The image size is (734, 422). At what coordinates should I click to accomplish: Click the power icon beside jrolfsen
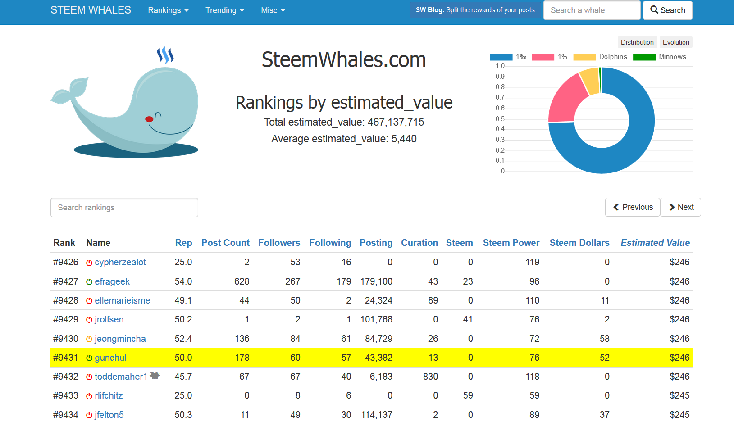(89, 320)
